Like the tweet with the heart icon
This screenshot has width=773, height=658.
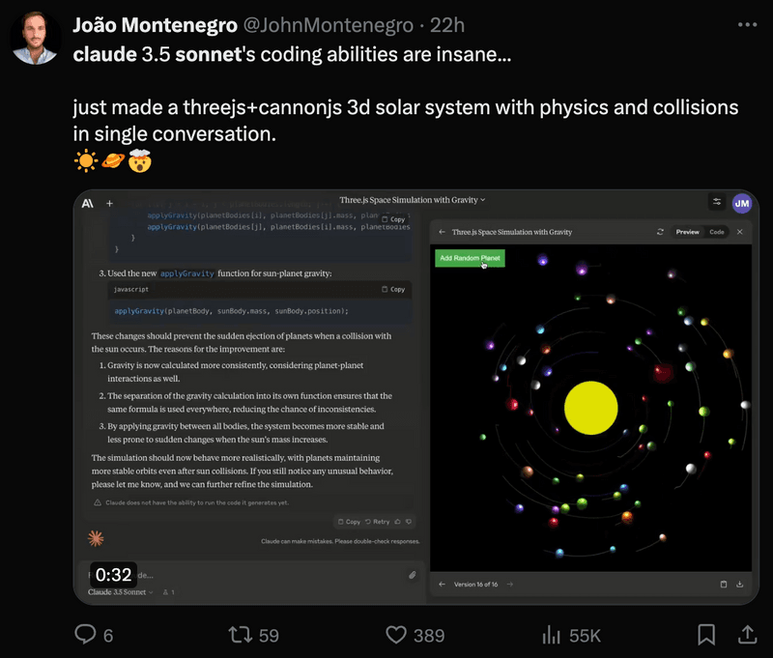396,635
